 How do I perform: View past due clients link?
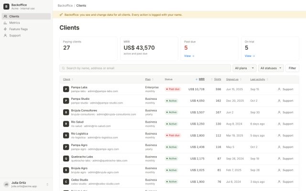coord(189,56)
